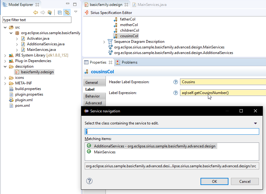Click the Collapse All icon in Model Explorer
This screenshot has width=266, height=194.
click(x=60, y=12)
